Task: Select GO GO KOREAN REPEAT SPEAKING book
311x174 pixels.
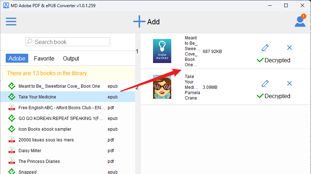Action: point(68,118)
